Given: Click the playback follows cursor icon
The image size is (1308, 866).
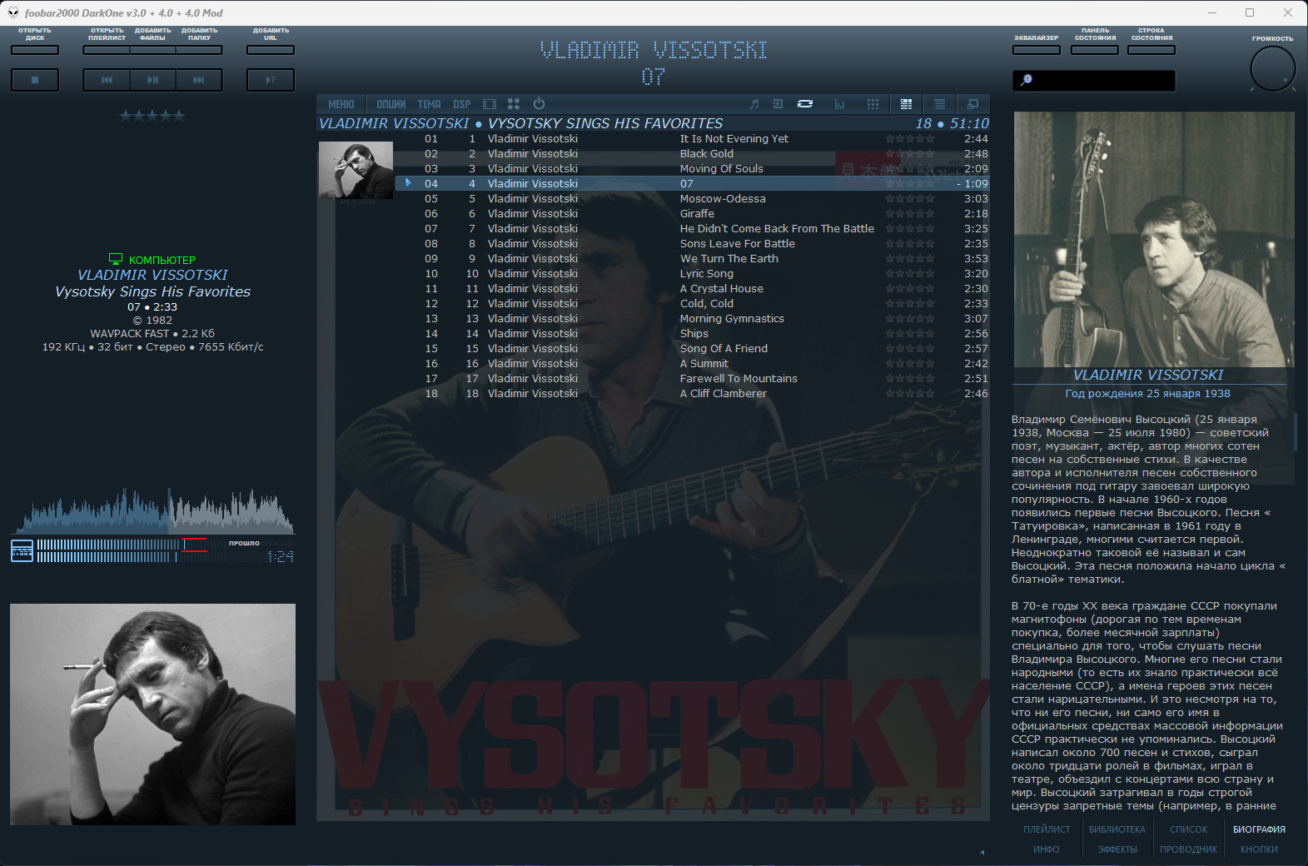Looking at the screenshot, I should (x=778, y=104).
